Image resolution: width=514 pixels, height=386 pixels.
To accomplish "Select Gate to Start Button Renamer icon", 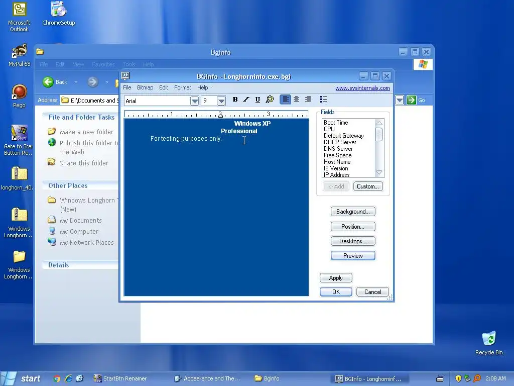I will pos(19,141).
